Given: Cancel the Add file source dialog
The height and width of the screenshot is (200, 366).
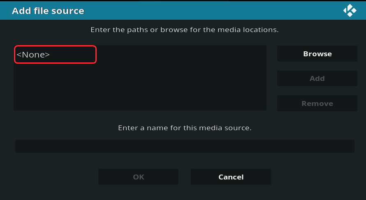Looking at the screenshot, I should click(231, 177).
